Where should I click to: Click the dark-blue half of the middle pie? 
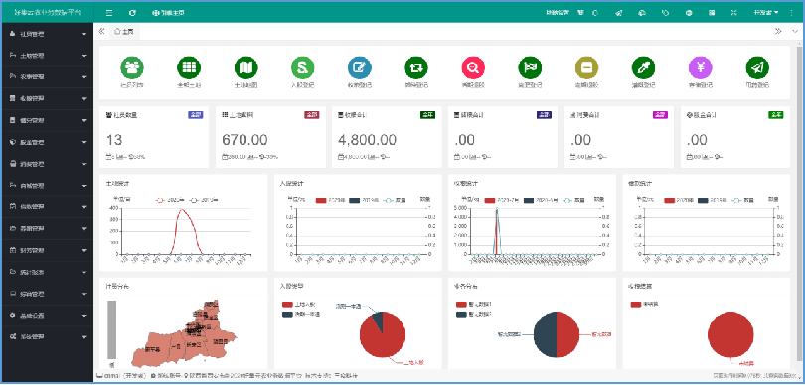546,334
